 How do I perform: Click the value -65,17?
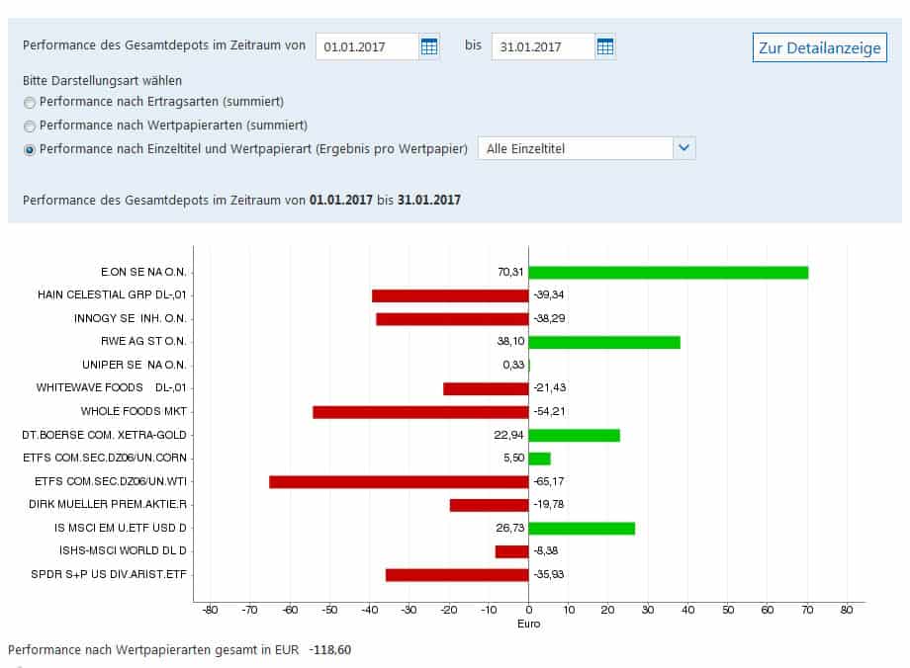pyautogui.click(x=548, y=481)
